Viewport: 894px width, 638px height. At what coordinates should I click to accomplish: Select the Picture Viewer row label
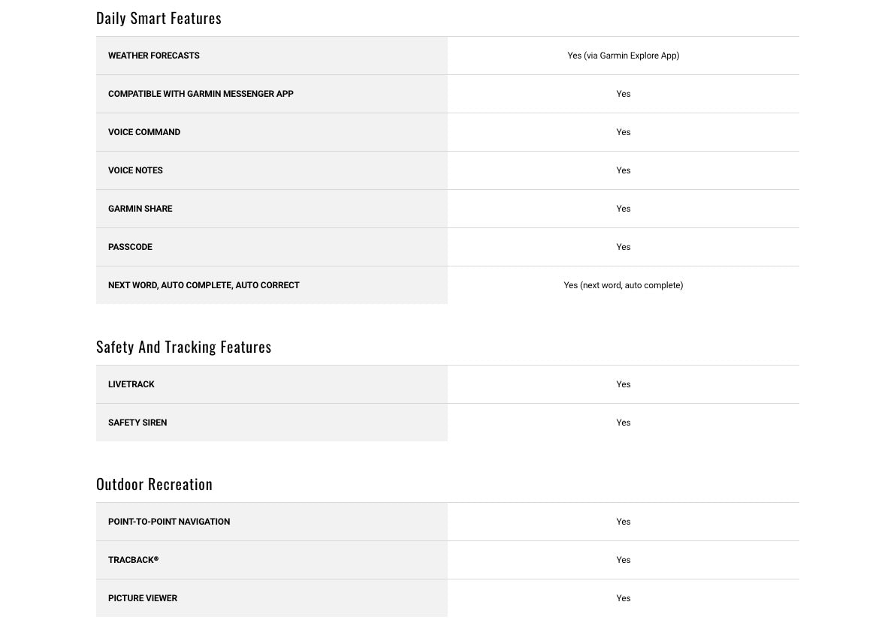[143, 598]
